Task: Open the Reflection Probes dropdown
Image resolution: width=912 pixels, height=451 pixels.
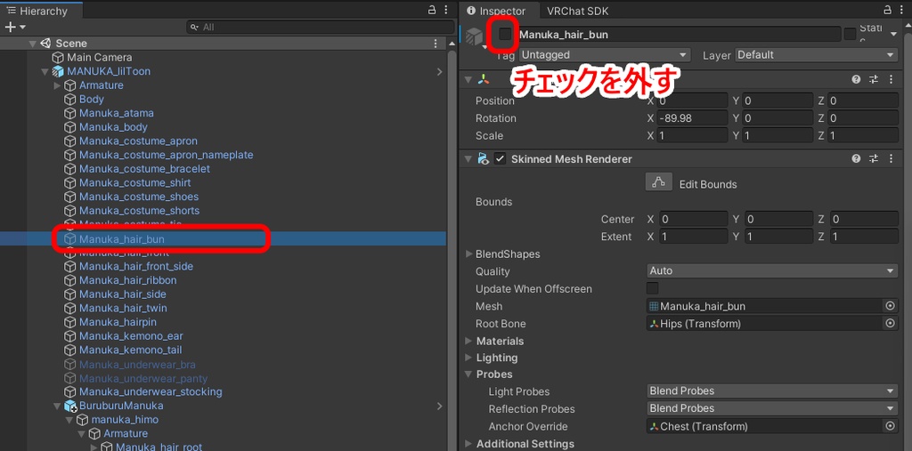Action: pyautogui.click(x=772, y=408)
